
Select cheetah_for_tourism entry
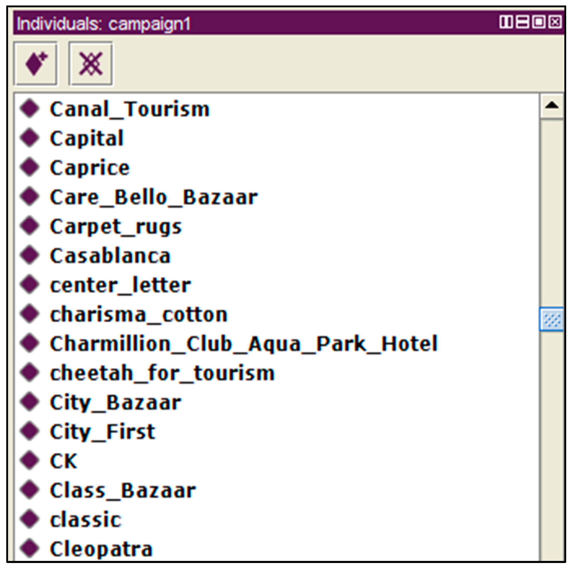tap(162, 373)
